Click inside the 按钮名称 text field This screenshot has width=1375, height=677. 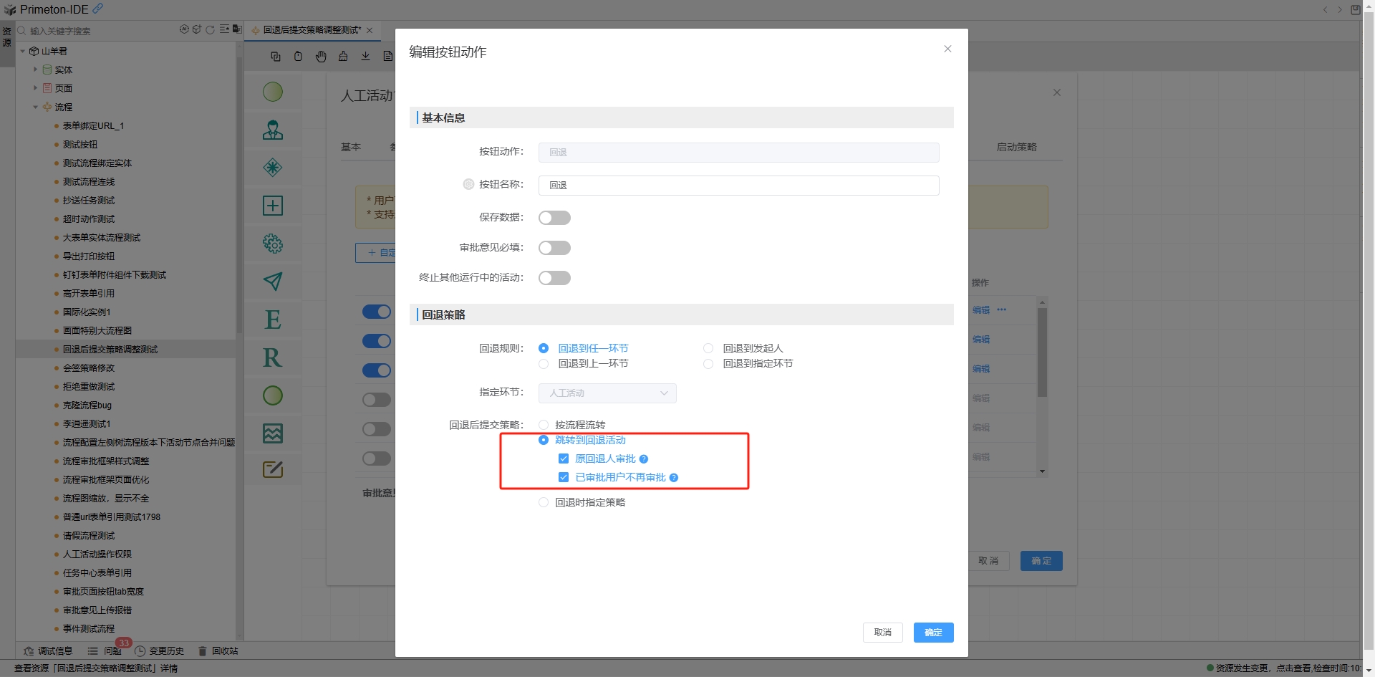pos(738,186)
